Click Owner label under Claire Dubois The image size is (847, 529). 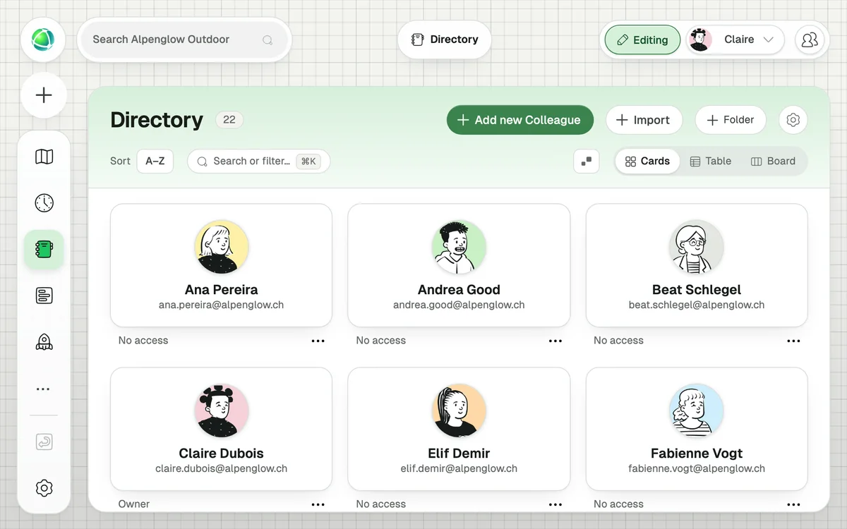[x=134, y=504]
